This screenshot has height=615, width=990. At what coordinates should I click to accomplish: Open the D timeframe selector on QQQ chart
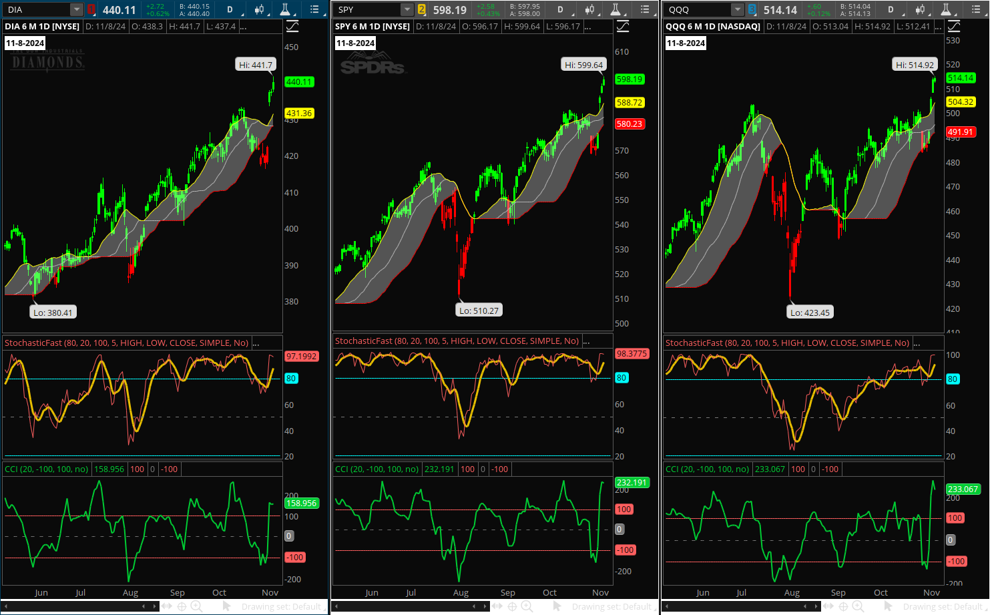[891, 9]
